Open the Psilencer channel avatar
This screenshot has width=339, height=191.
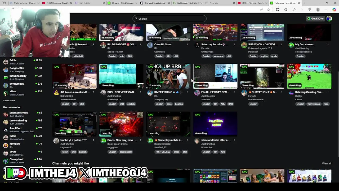pos(244,45)
